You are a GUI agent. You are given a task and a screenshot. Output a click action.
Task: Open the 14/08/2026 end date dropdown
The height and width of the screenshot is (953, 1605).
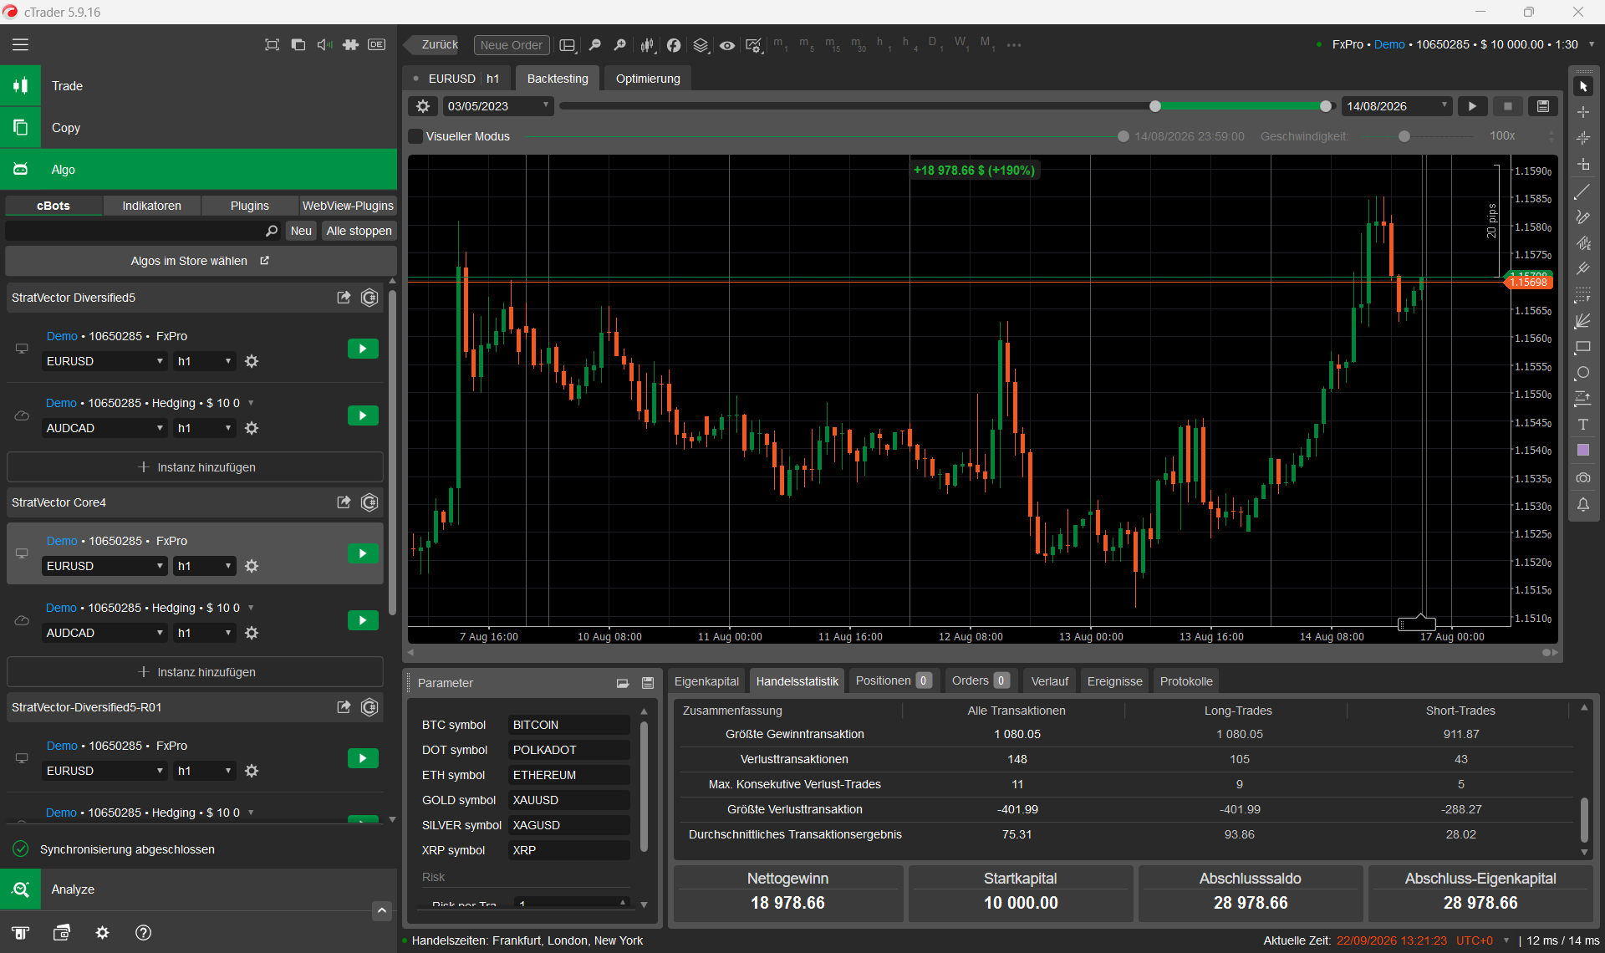[x=1397, y=106]
